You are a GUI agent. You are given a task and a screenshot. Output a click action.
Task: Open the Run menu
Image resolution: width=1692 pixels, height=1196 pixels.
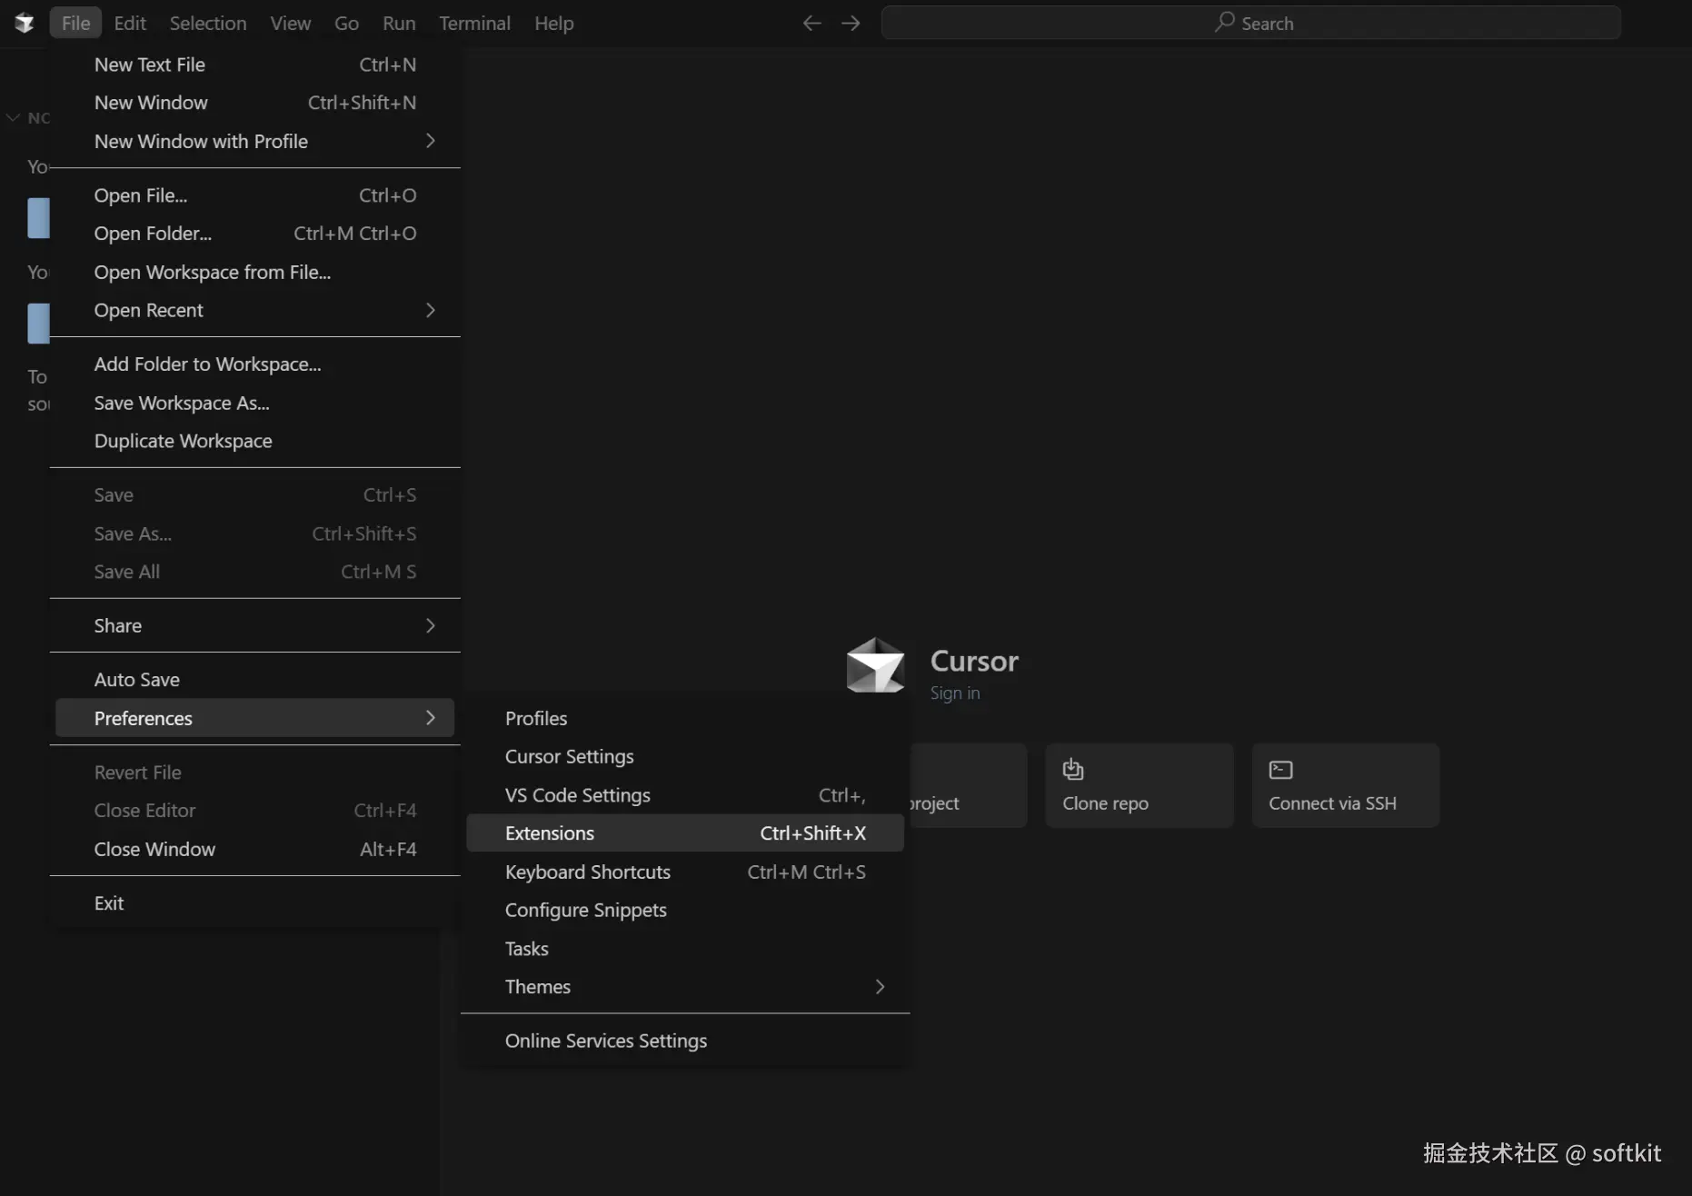tap(399, 23)
